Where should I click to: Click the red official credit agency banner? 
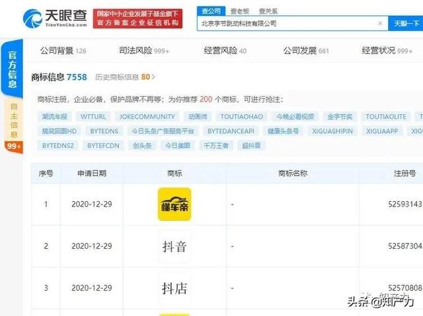[137, 18]
